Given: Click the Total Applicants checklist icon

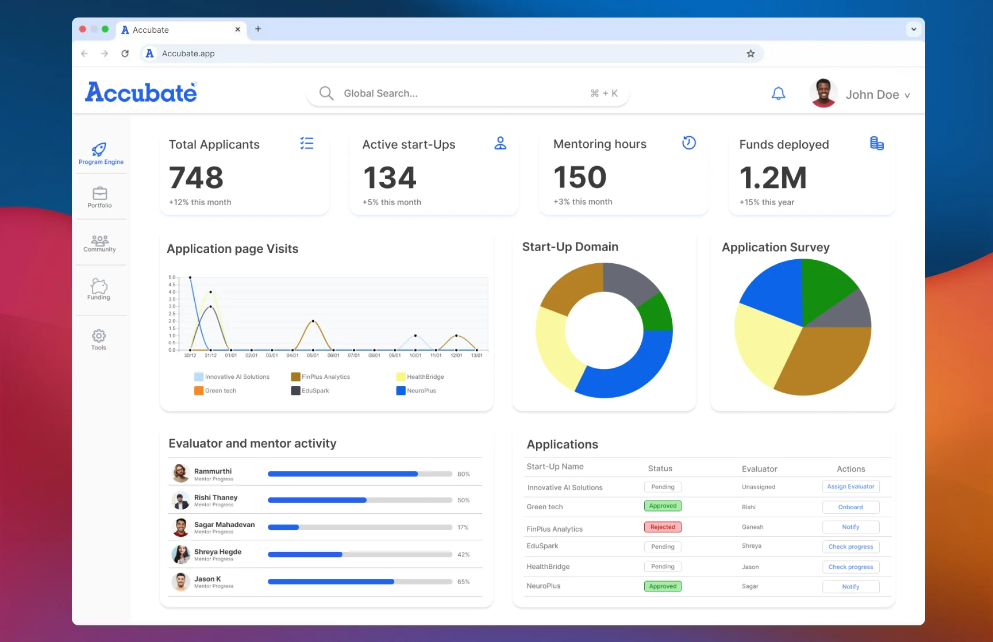Looking at the screenshot, I should (x=307, y=144).
